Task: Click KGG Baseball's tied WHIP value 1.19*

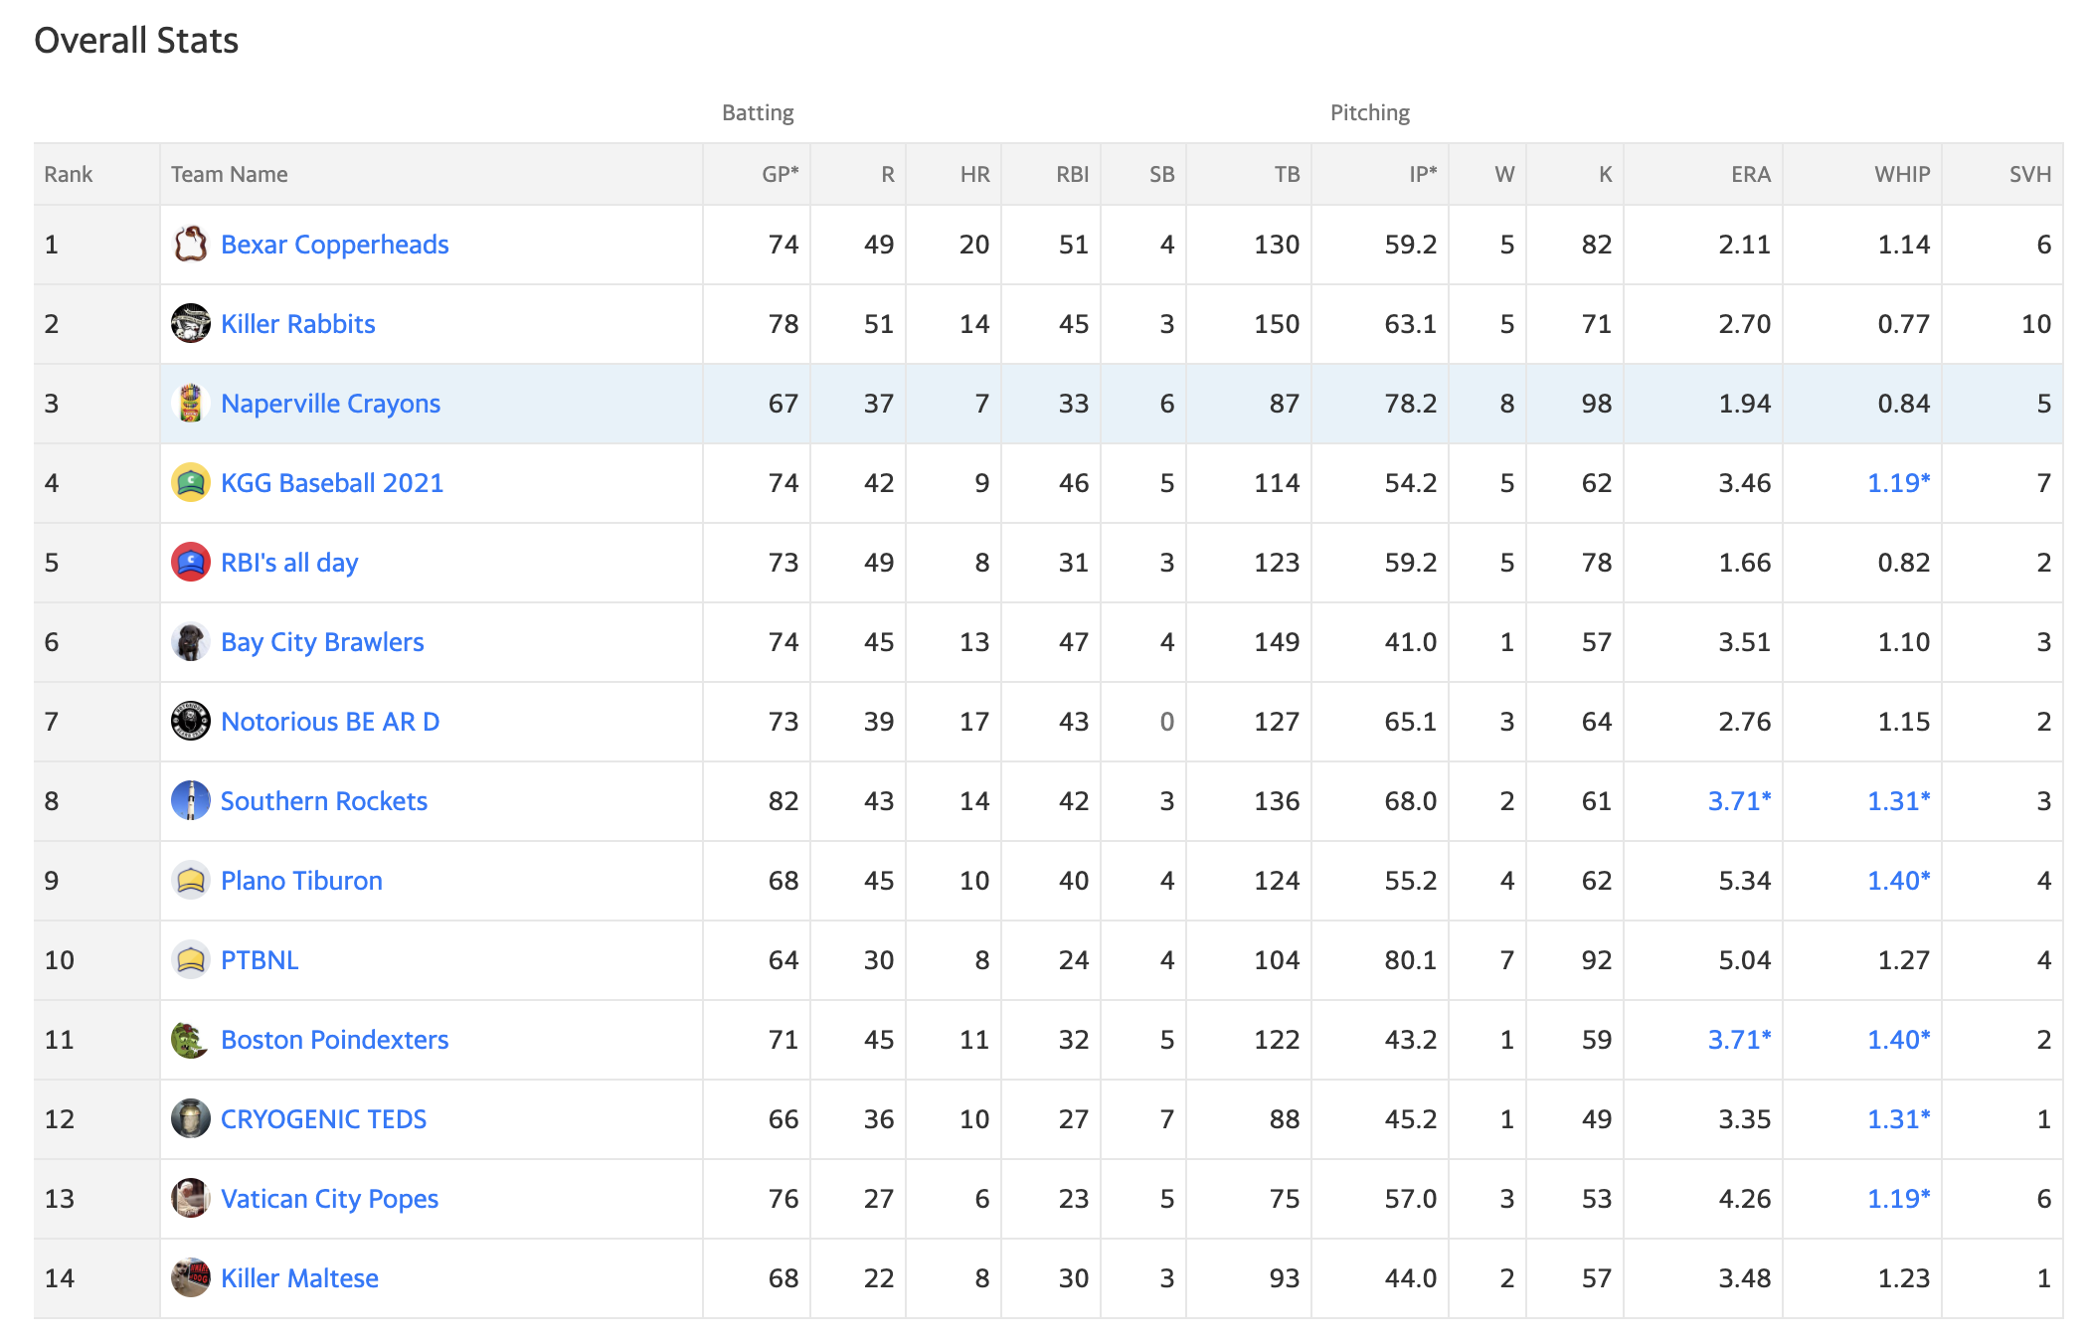Action: (x=1898, y=482)
